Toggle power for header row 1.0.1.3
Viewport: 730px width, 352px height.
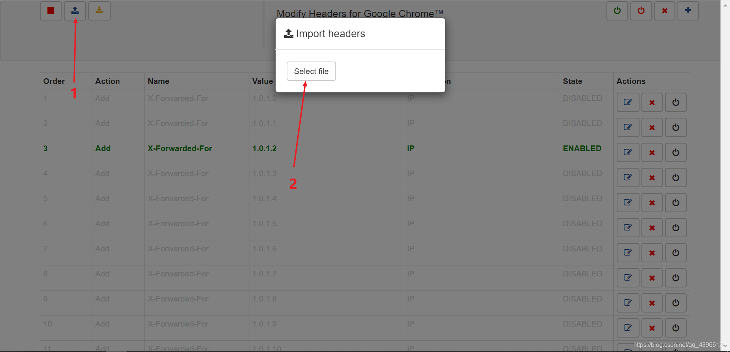click(676, 178)
